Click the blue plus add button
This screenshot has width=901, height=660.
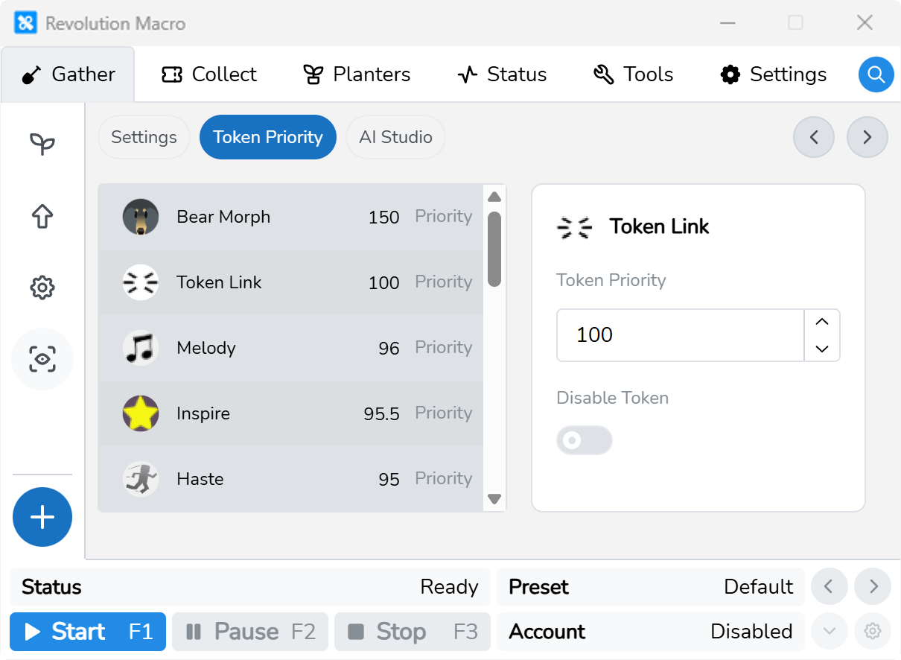42,517
